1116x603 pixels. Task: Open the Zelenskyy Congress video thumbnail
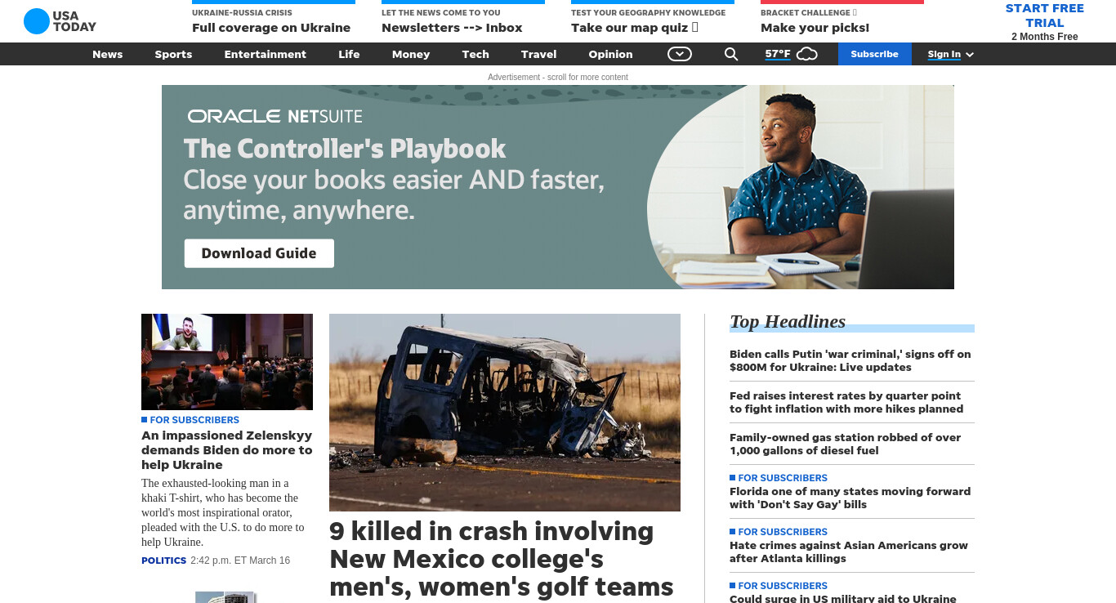click(227, 362)
